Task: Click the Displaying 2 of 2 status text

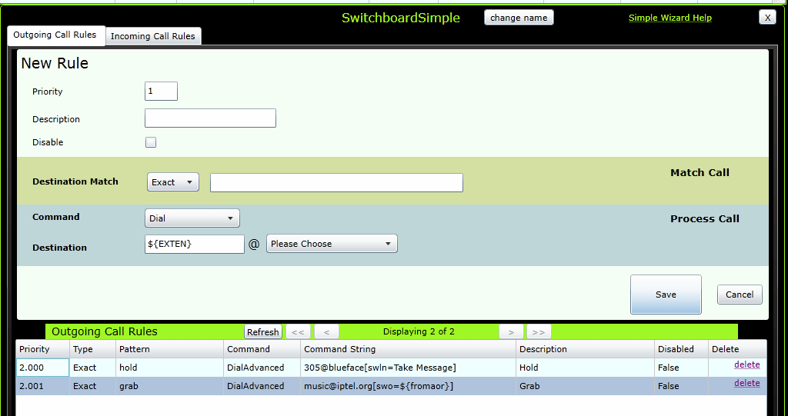Action: 419,331
